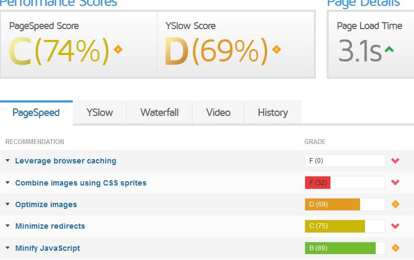Open the Video tab
Viewport: 414px width, 260px height.
point(218,113)
